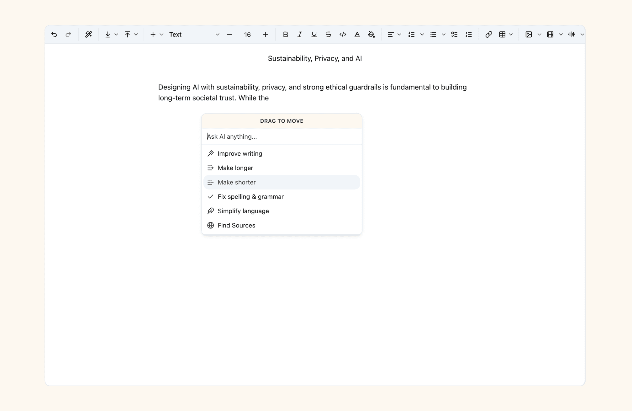
Task: Click the to-do checklist icon
Action: pos(454,35)
